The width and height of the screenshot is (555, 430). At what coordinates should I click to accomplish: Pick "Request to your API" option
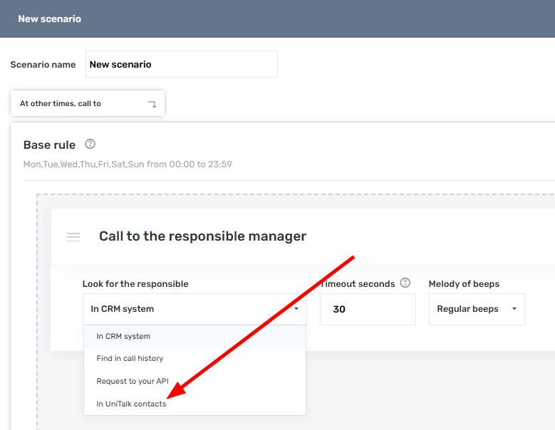[x=133, y=381]
